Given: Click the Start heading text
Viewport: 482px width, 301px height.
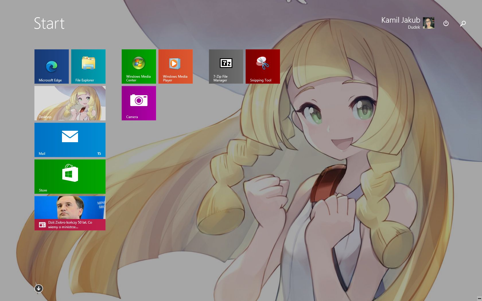Looking at the screenshot, I should point(49,23).
